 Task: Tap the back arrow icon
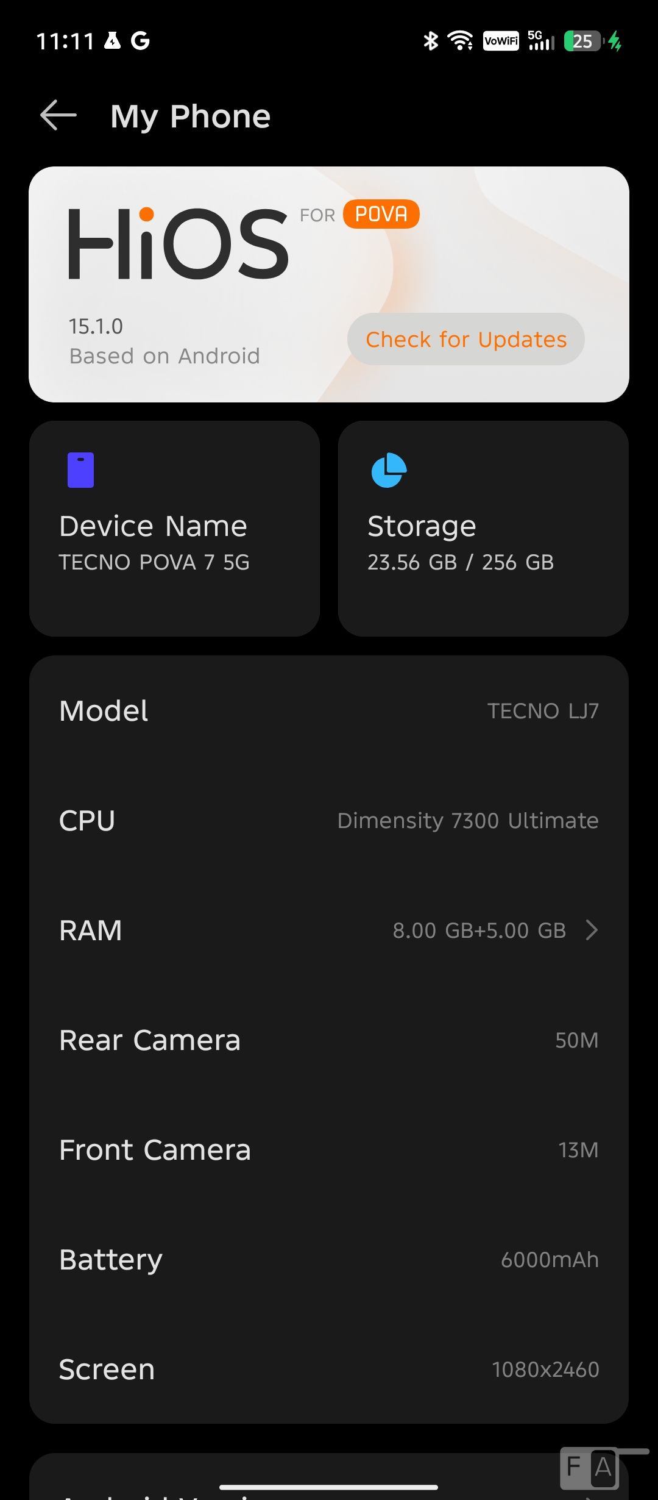click(58, 115)
